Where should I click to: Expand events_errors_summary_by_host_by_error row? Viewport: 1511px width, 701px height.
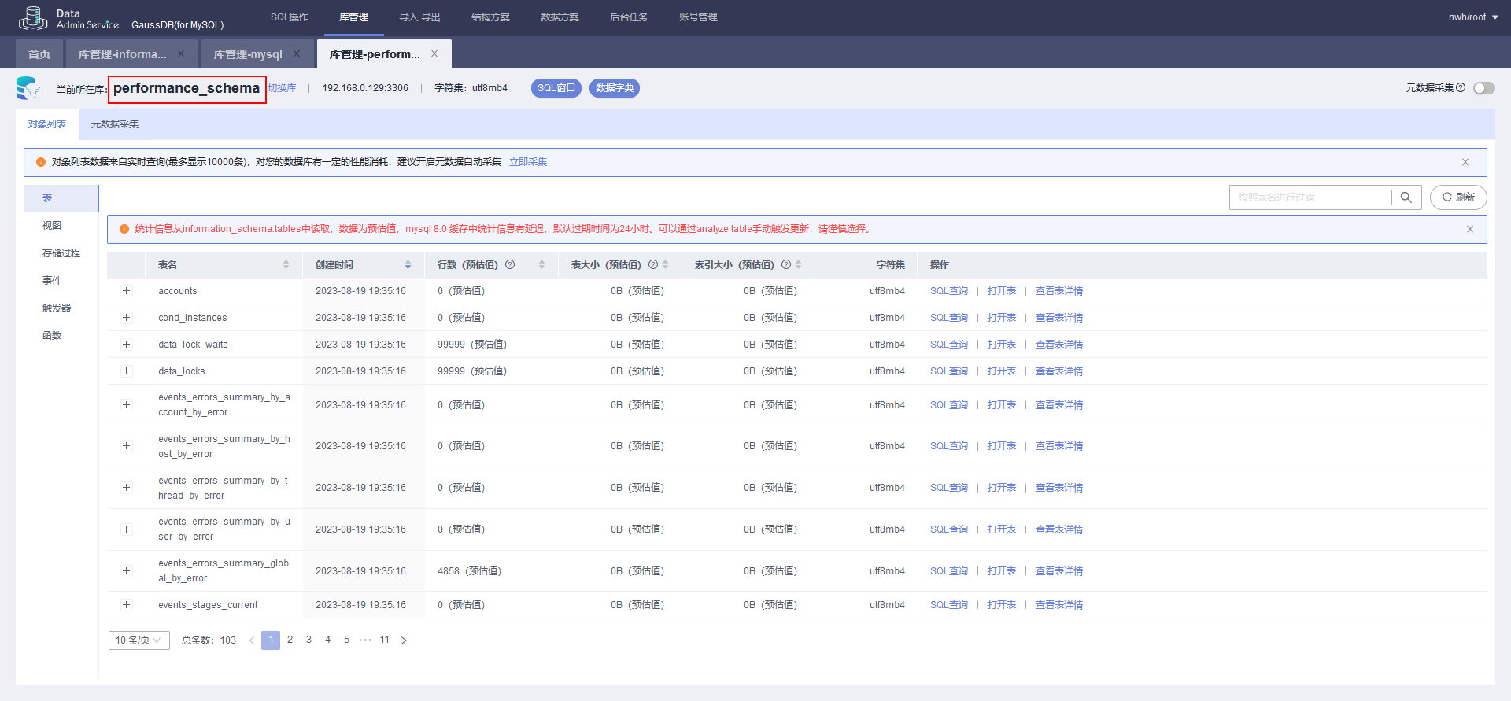126,446
